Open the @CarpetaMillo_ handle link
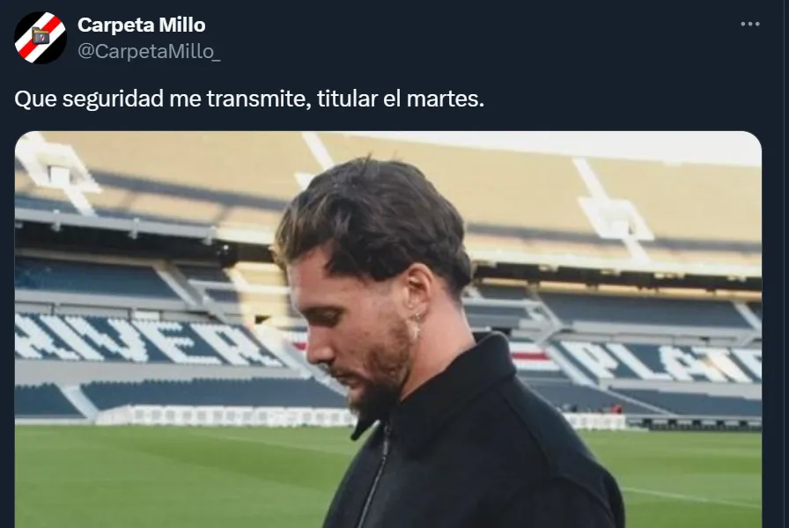Viewport: 789px width, 528px height. (149, 51)
